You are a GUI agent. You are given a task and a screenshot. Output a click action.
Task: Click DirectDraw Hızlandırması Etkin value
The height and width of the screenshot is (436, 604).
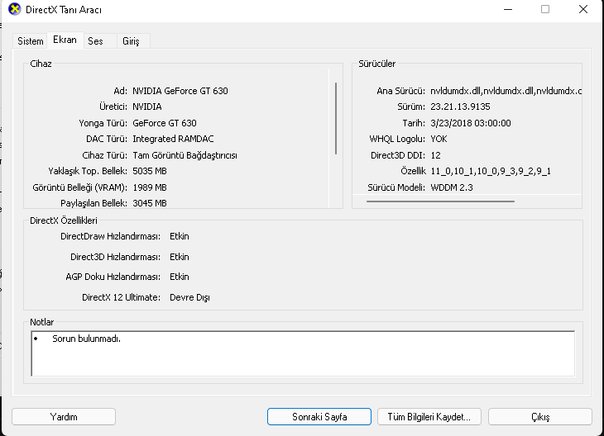pyautogui.click(x=180, y=236)
